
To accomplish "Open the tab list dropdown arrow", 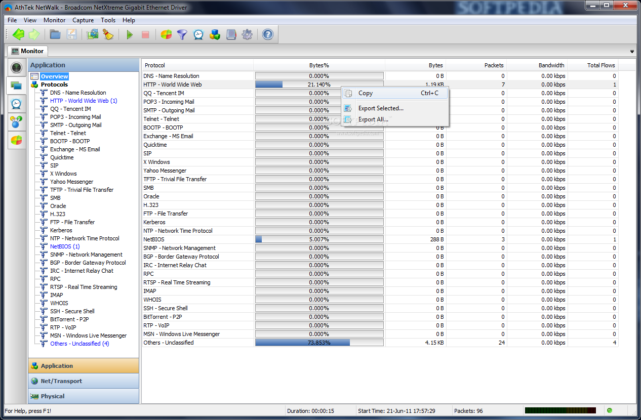I will (632, 52).
